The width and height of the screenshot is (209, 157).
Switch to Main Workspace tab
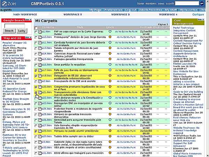(x=25, y=14)
